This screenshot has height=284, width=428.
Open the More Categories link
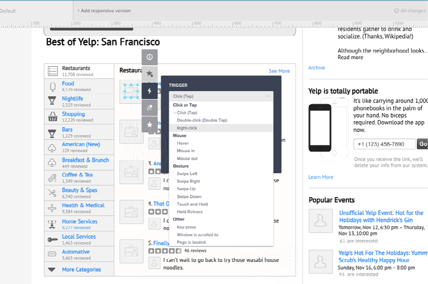click(81, 269)
